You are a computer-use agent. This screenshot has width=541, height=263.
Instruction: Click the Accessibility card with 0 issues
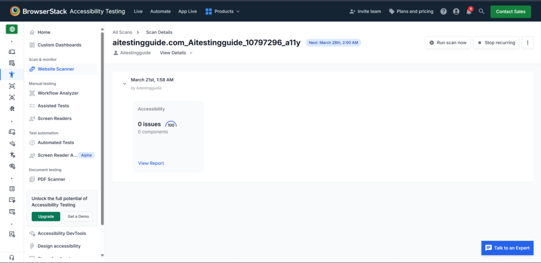(169, 136)
